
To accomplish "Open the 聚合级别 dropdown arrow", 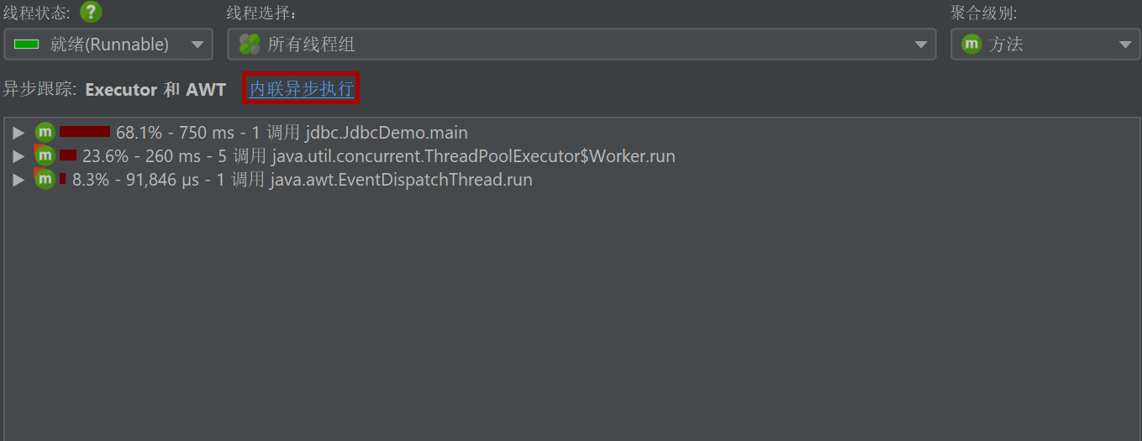I will coord(1125,45).
